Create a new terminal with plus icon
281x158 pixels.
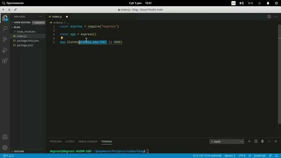[249, 141]
